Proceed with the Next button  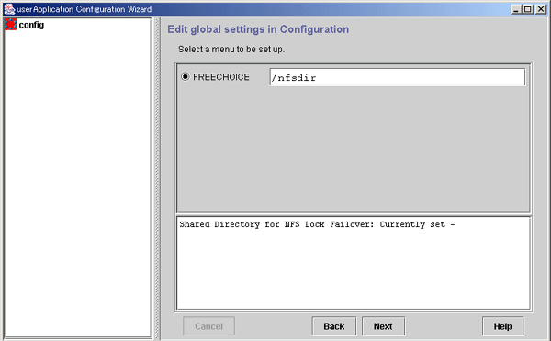tap(383, 326)
